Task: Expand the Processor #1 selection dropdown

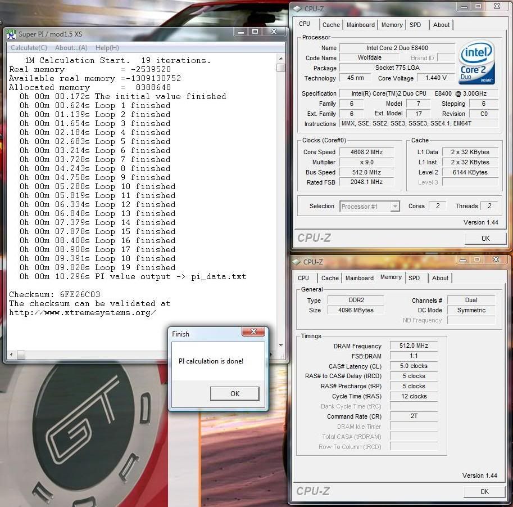Action: click(395, 207)
